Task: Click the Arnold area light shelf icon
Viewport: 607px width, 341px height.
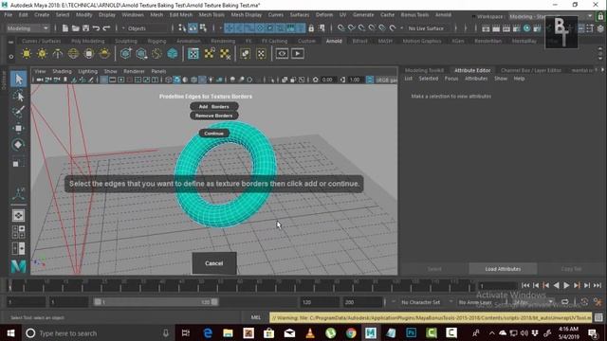Action: tap(27, 54)
